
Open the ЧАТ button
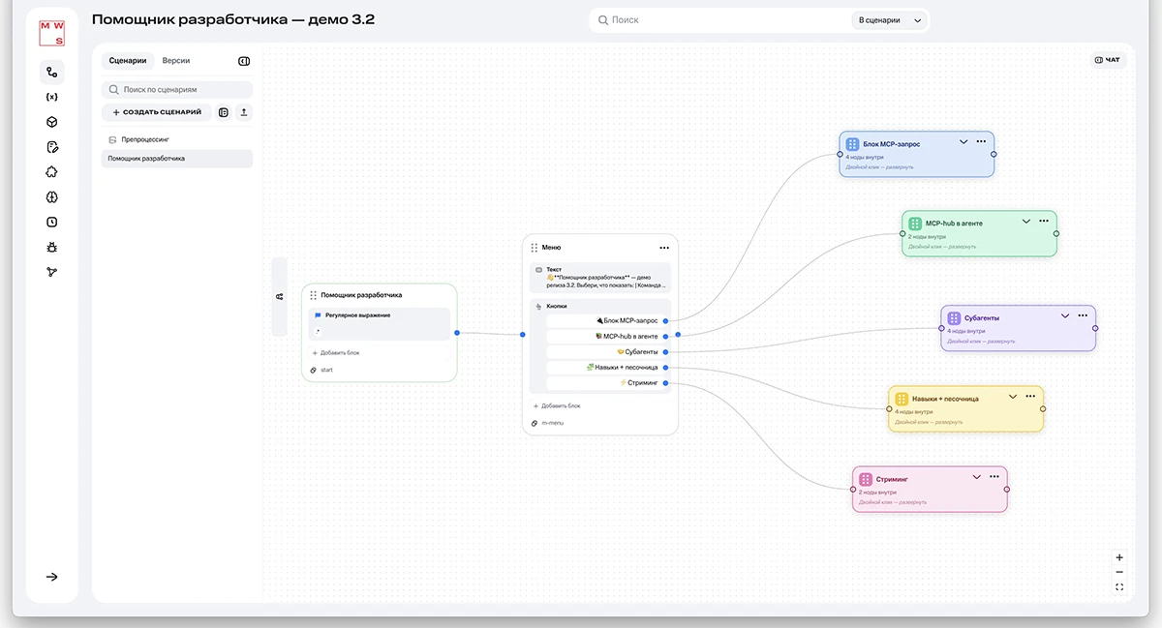pos(1107,60)
